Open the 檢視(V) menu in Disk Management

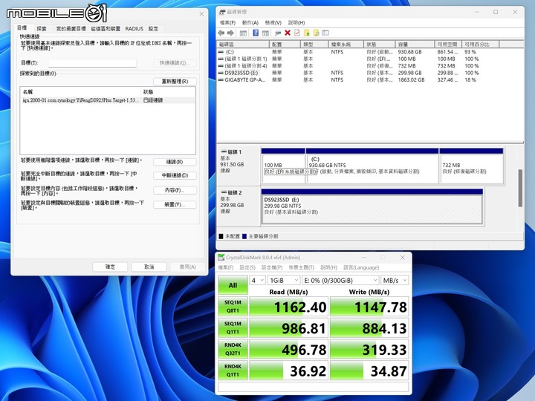tap(273, 23)
